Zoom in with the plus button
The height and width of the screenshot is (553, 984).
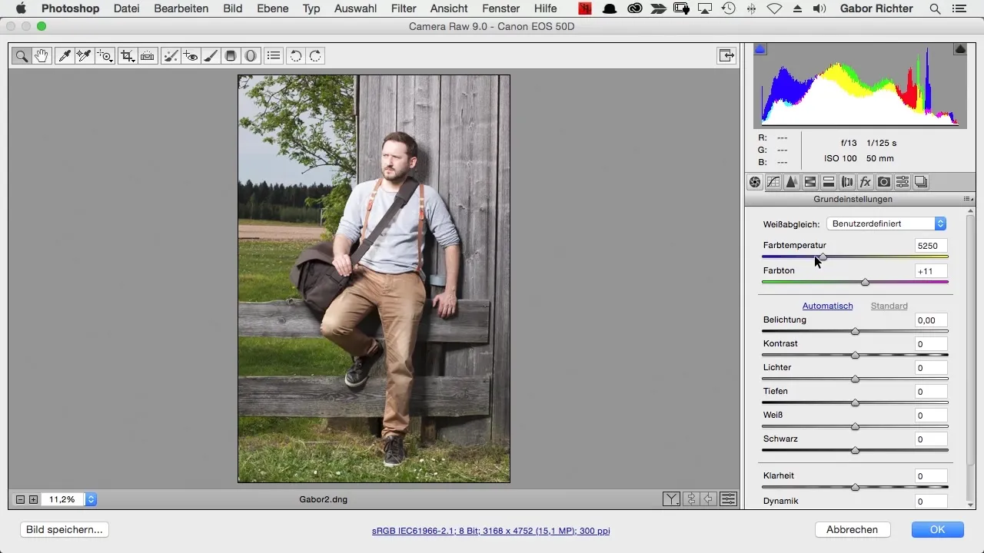[x=33, y=499]
